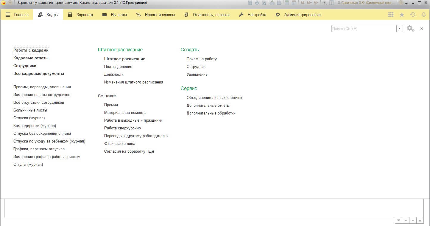Open Графики, переносы отпусков

[x=39, y=149]
